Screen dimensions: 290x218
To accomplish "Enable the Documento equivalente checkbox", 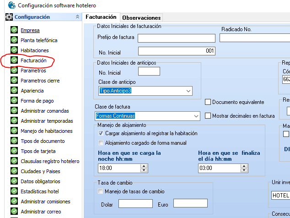I will 208,102.
